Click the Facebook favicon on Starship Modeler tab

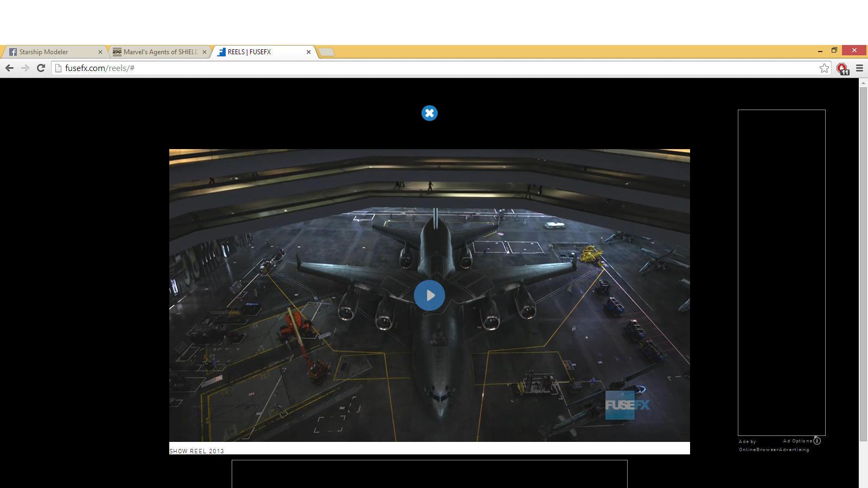[x=13, y=52]
